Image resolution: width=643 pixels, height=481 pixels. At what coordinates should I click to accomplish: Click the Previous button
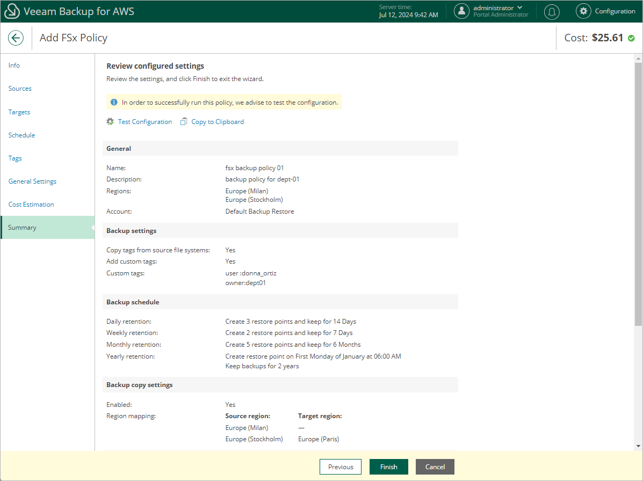341,467
